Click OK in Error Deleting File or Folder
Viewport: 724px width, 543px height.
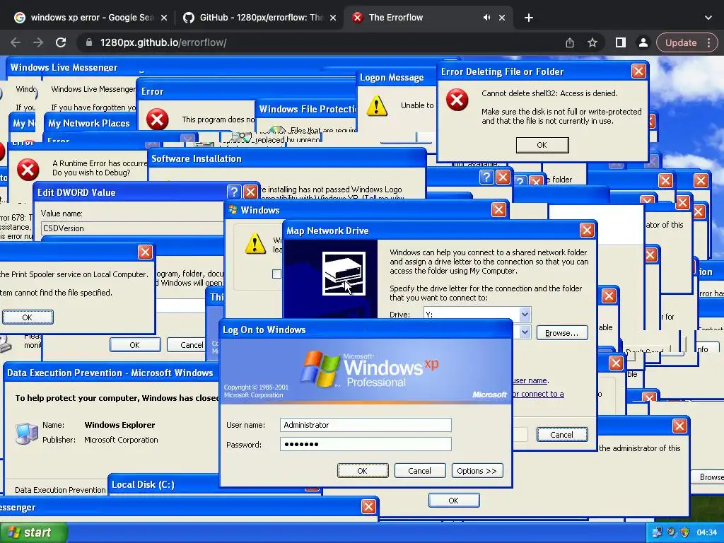tap(542, 145)
